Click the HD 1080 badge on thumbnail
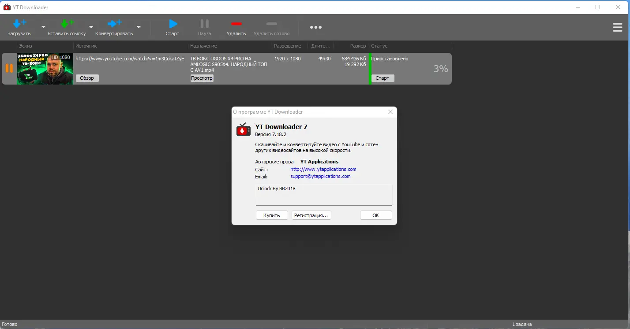This screenshot has height=329, width=630. [61, 57]
